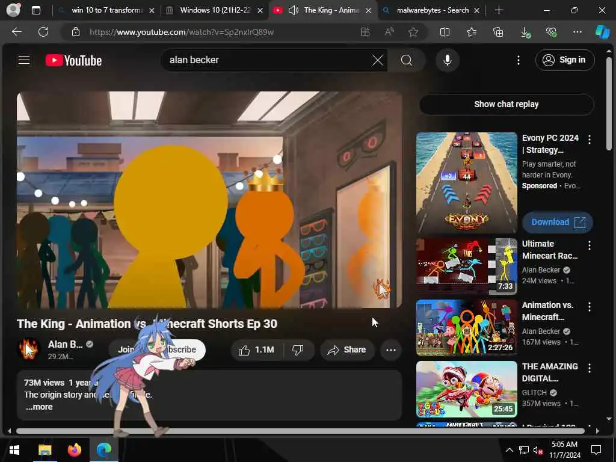616x462 pixels.
Task: Like the video with thumbs up
Action: coord(256,350)
